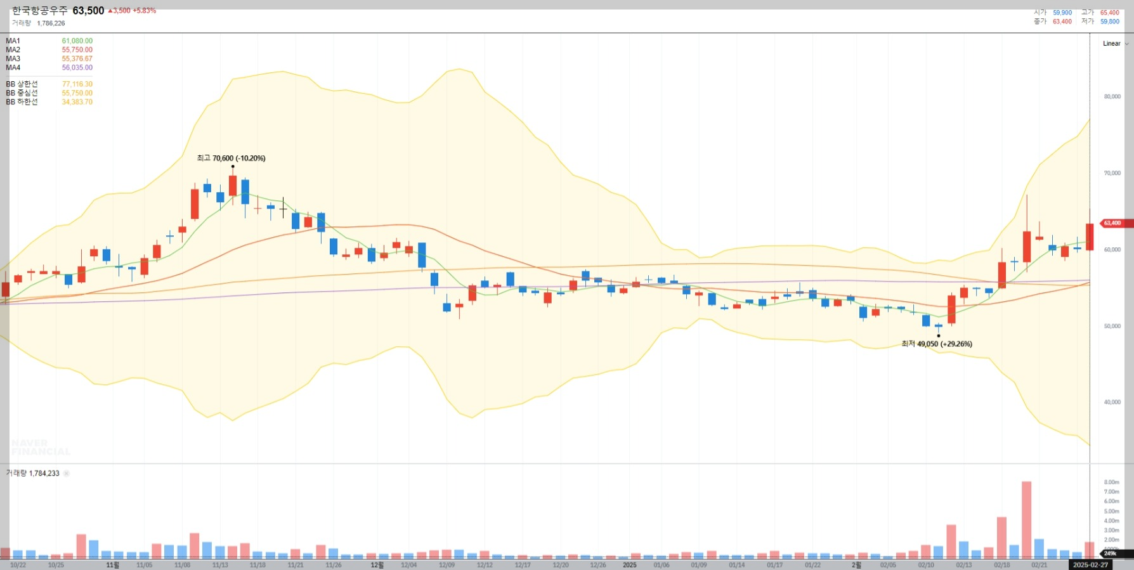
Task: Click the 최고 70,600 high annotation
Action: 231,159
